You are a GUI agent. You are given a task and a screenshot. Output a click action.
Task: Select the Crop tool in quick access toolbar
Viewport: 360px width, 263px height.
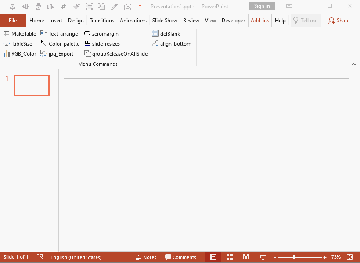click(x=64, y=7)
